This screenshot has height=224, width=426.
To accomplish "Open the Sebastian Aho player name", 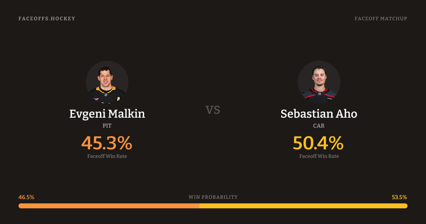I will click(x=319, y=114).
